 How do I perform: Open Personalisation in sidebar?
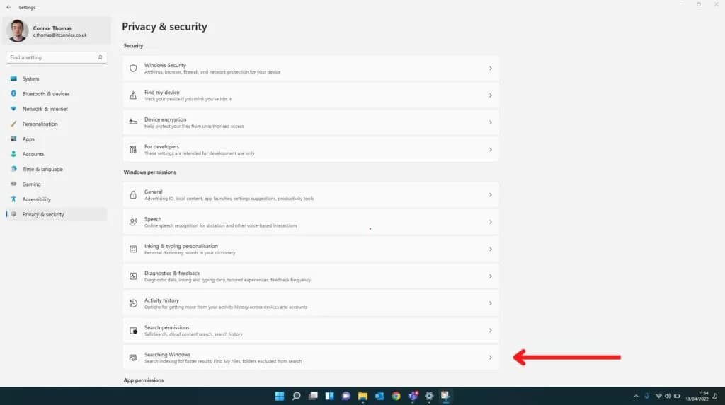[x=57, y=124]
